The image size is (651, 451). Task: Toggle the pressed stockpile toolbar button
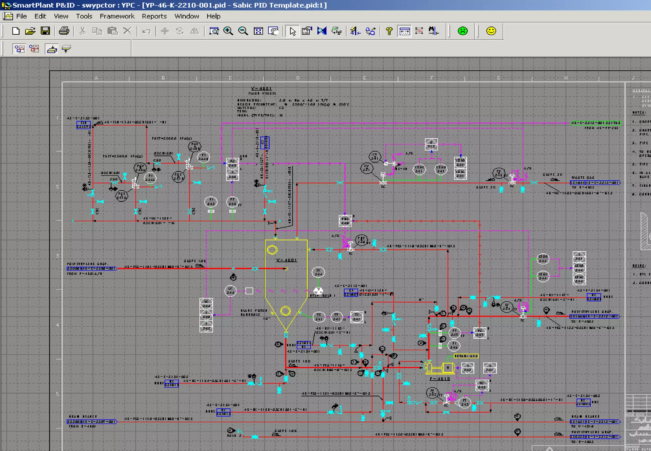pyautogui.click(x=52, y=49)
